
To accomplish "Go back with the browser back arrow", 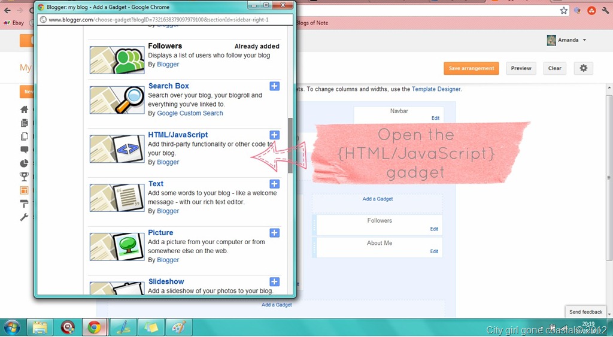I will pyautogui.click(x=7, y=11).
